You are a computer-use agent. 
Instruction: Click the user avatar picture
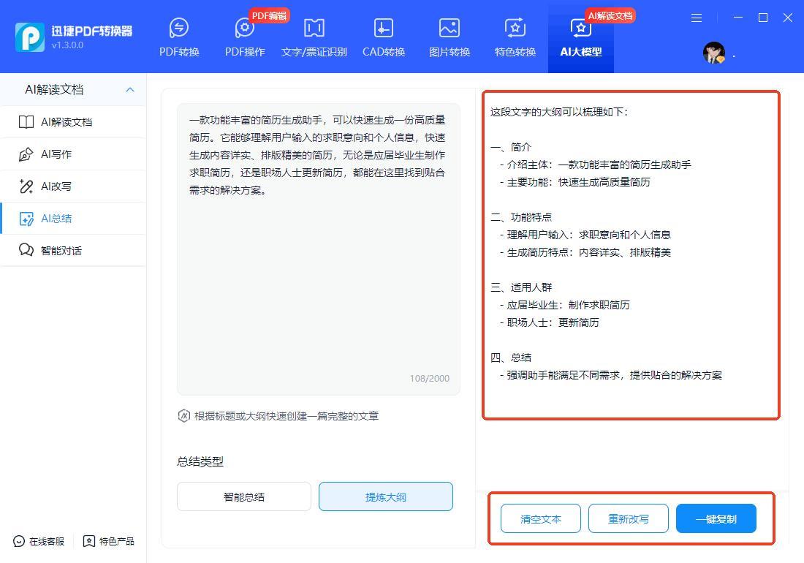713,53
